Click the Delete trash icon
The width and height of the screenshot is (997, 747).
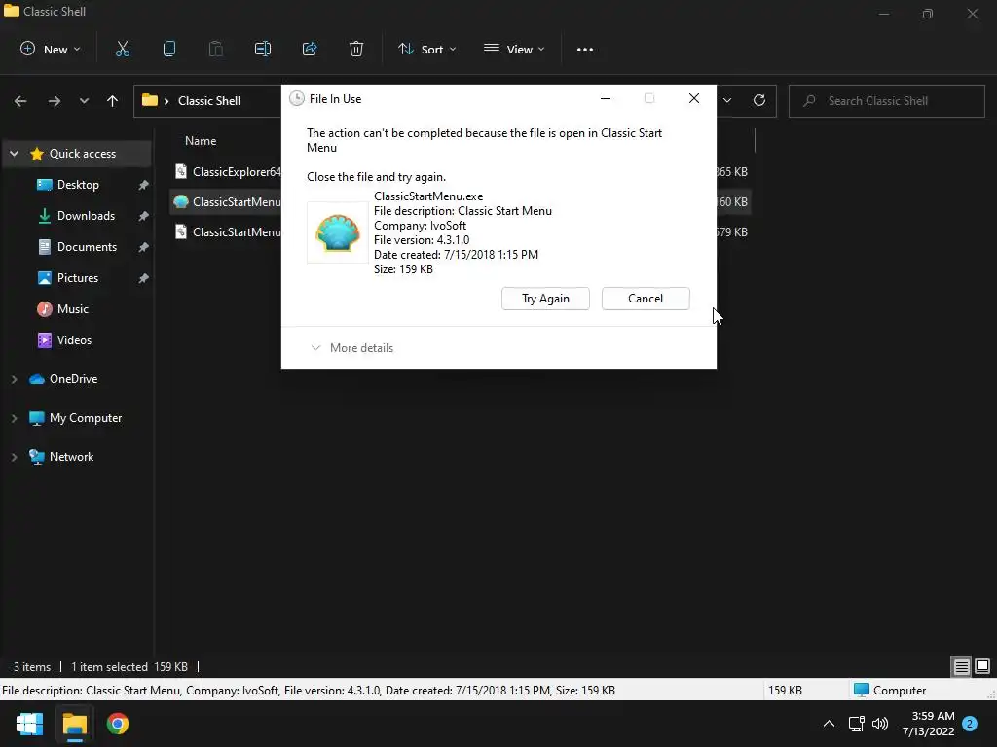point(356,49)
